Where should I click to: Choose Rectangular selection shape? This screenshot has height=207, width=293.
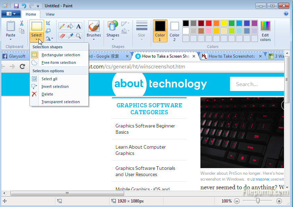(x=60, y=55)
